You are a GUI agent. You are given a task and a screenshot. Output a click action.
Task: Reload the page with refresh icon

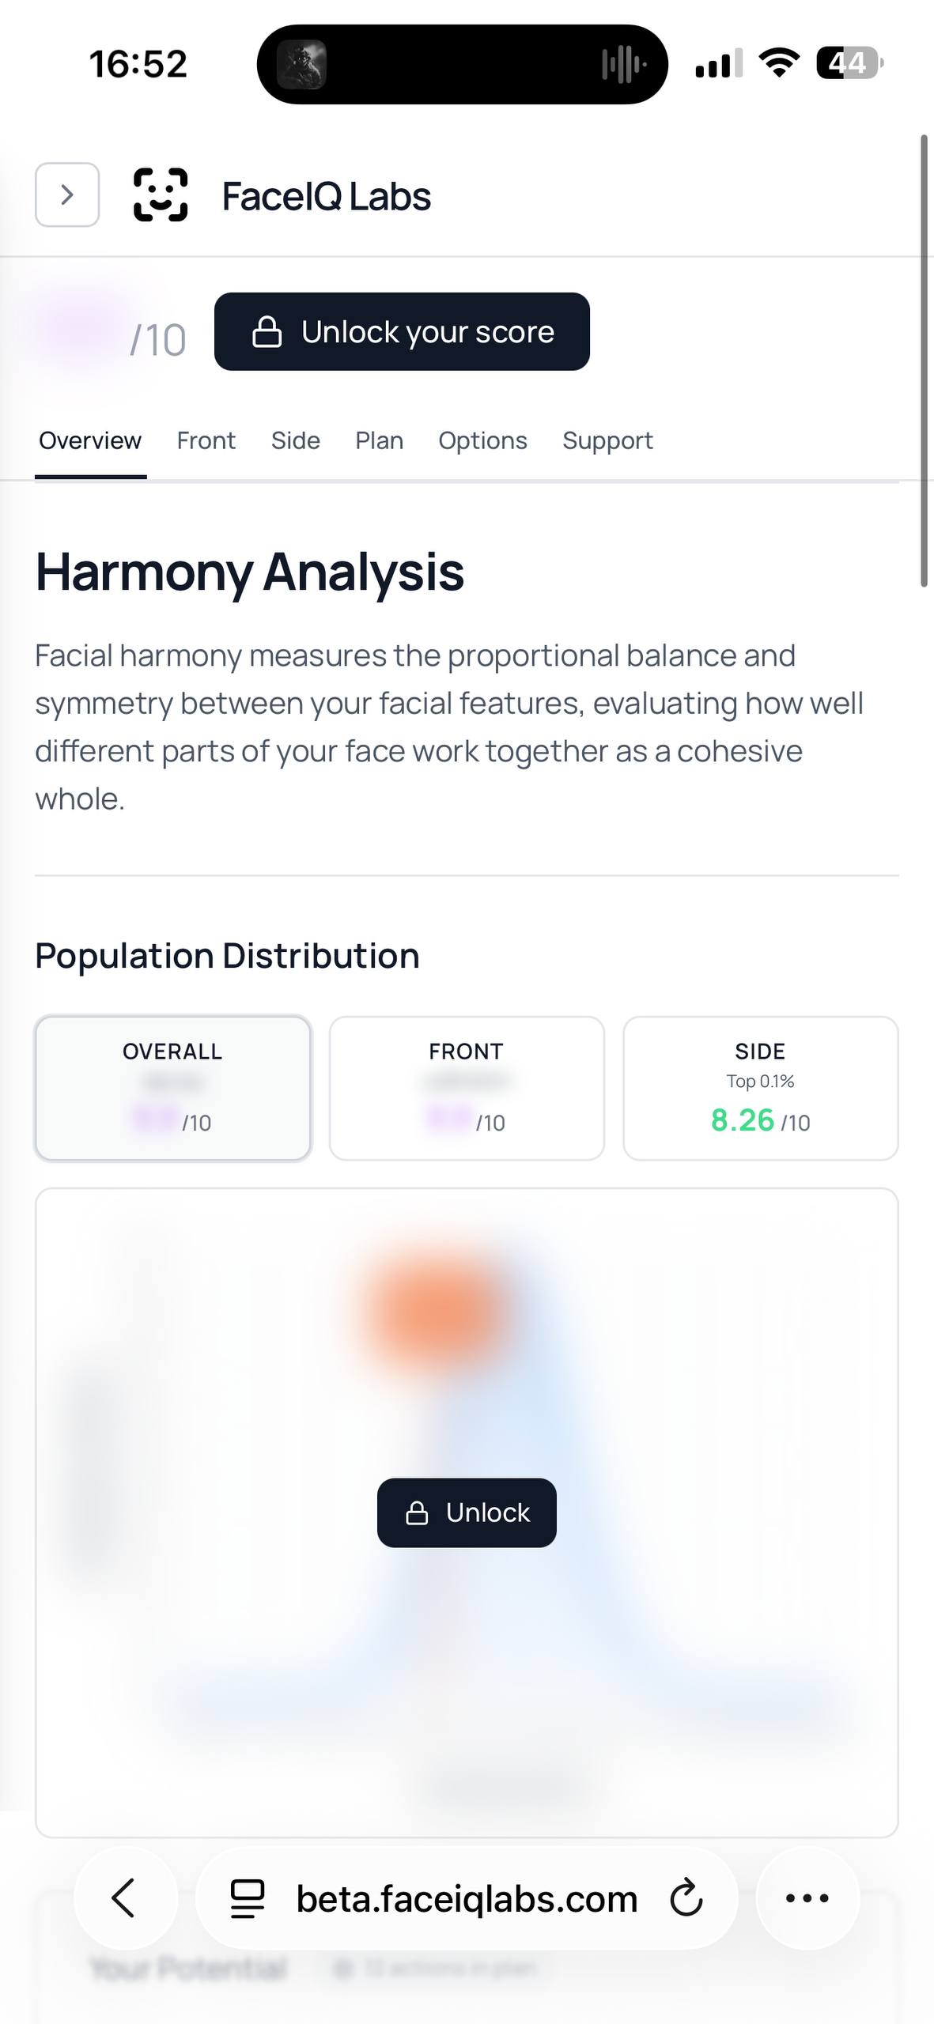[x=686, y=1898]
